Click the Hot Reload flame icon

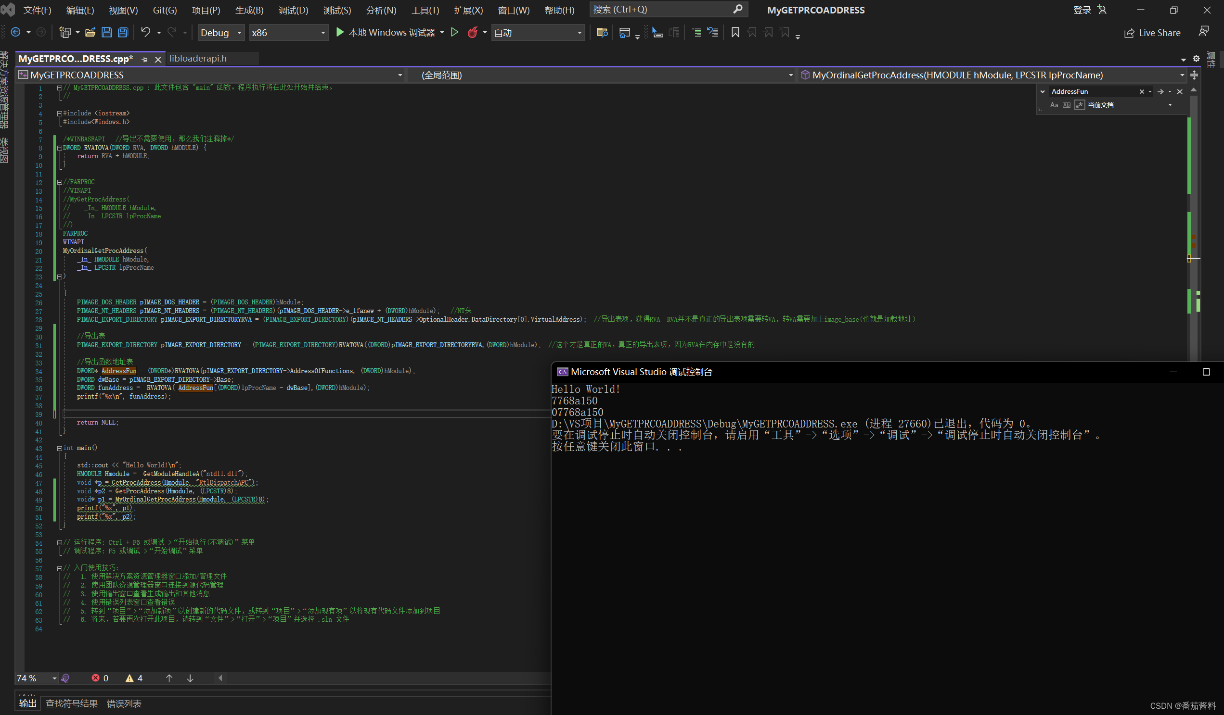pos(472,33)
